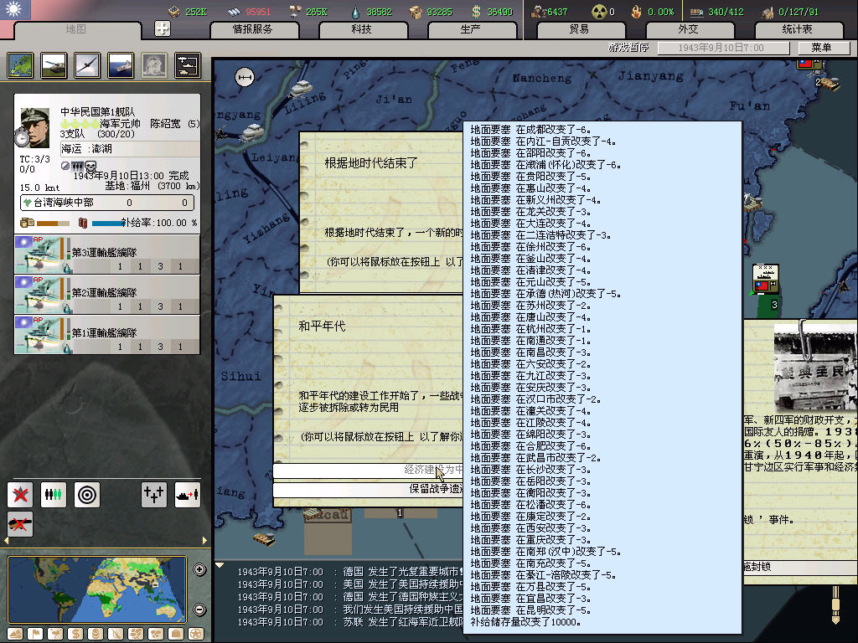Zoom out with the minimap minus button

pyautogui.click(x=199, y=610)
